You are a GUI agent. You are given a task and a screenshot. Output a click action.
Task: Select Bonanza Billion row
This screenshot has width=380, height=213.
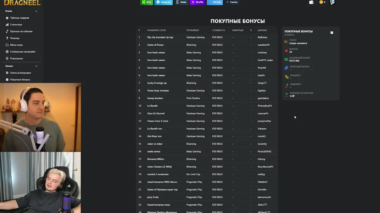pos(207,159)
